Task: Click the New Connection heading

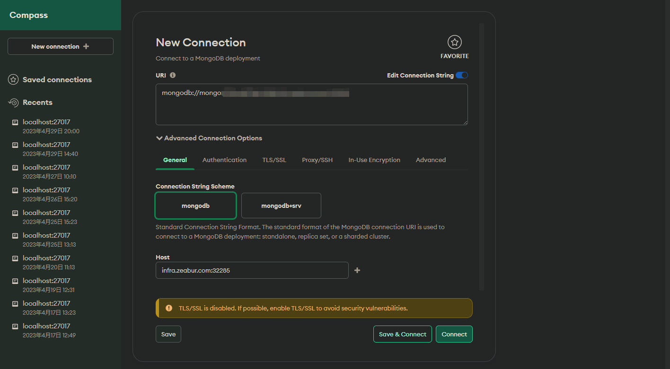Action: [x=201, y=43]
